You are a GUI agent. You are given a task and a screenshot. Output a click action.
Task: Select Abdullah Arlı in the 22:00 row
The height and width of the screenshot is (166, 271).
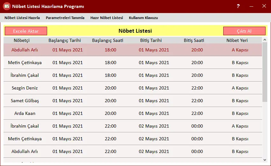25,151
